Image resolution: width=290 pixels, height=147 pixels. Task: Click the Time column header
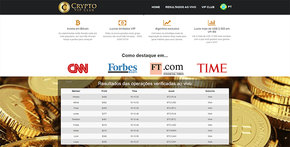tap(134, 91)
